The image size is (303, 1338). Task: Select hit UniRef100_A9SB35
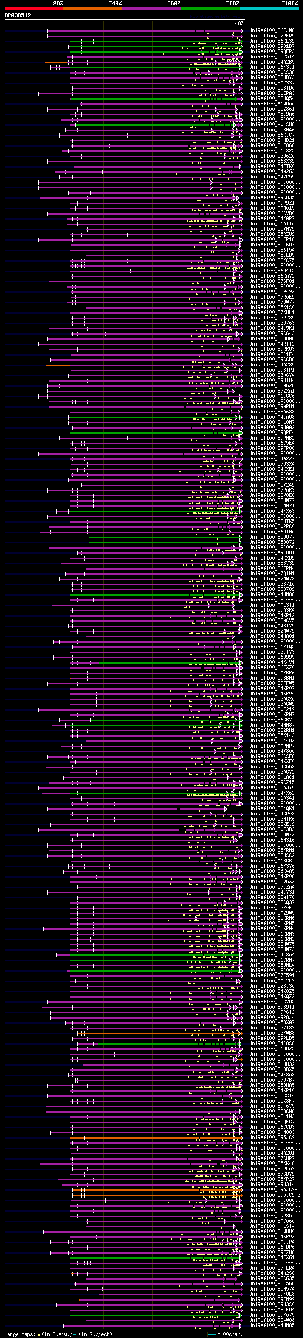click(272, 197)
